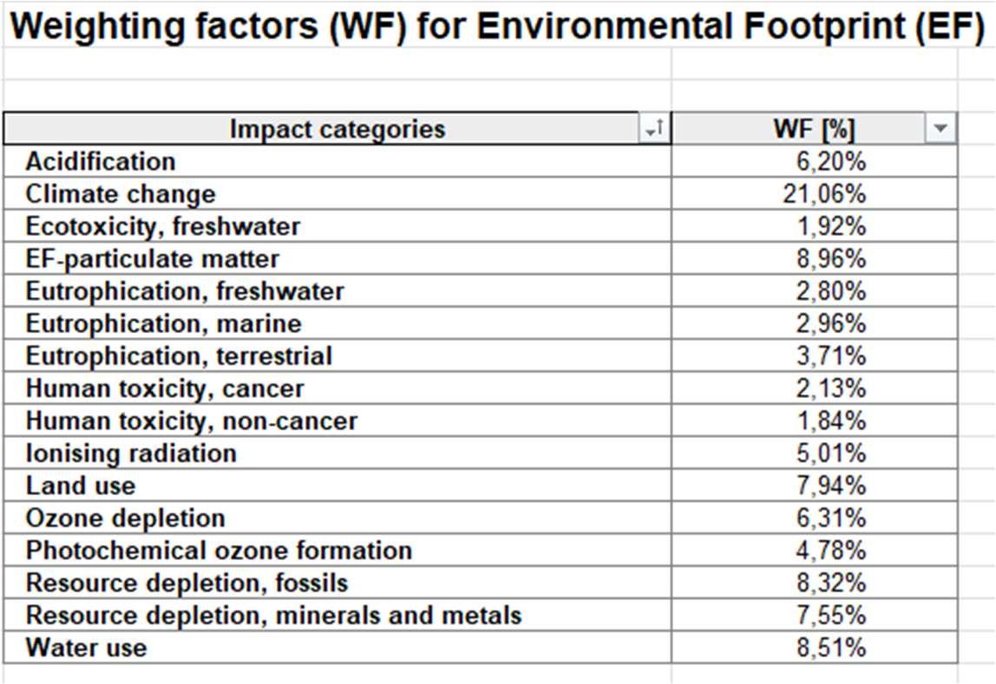Select the Ecotoxicity, freshwater cell
Viewport: 996px width, 684px height.
coord(337,226)
